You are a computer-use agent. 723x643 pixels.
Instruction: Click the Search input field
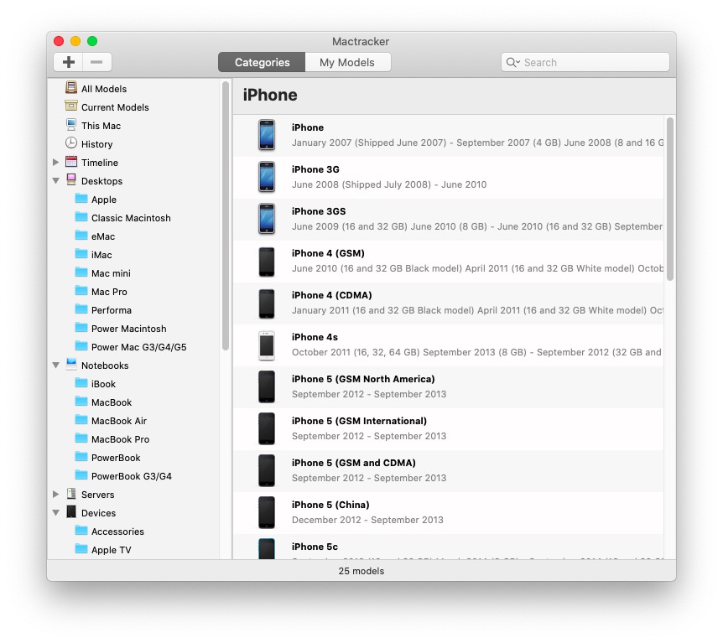pos(585,62)
